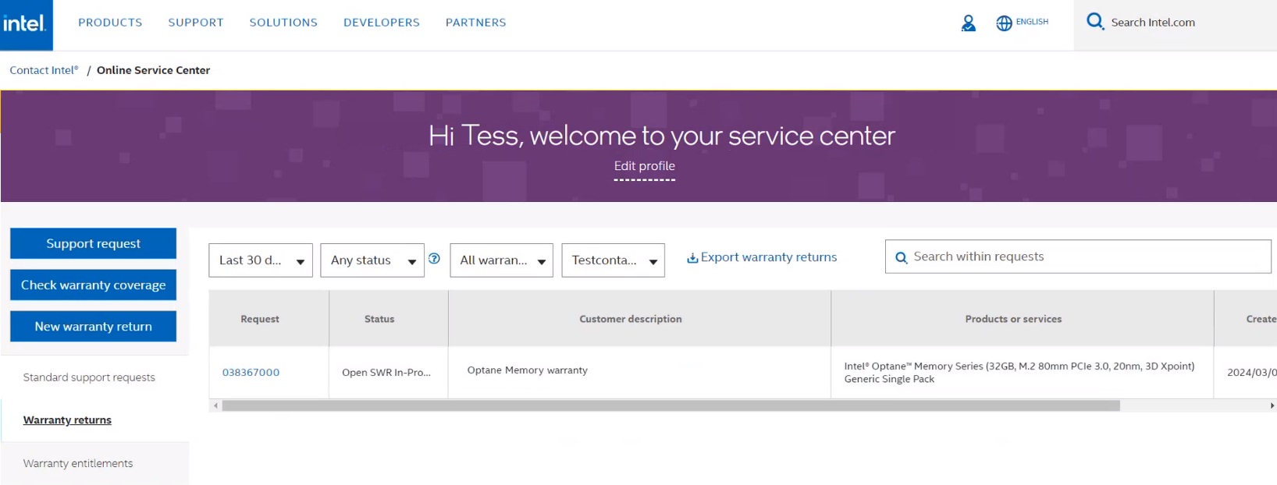Go to Warranty entitlements tab
Viewport: 1277px width, 485px height.
point(78,463)
